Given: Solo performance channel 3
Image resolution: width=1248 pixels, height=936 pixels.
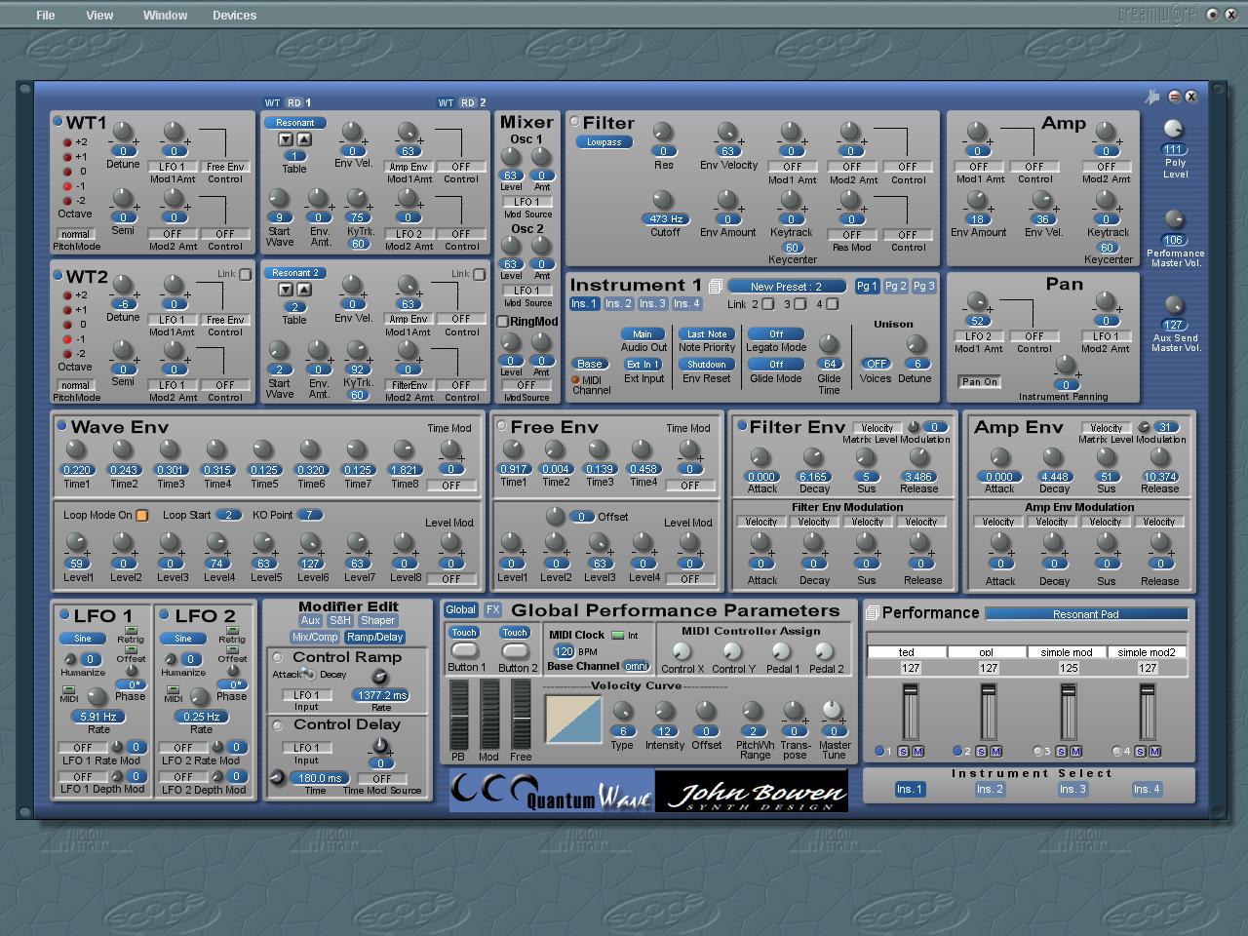Looking at the screenshot, I should (1062, 751).
